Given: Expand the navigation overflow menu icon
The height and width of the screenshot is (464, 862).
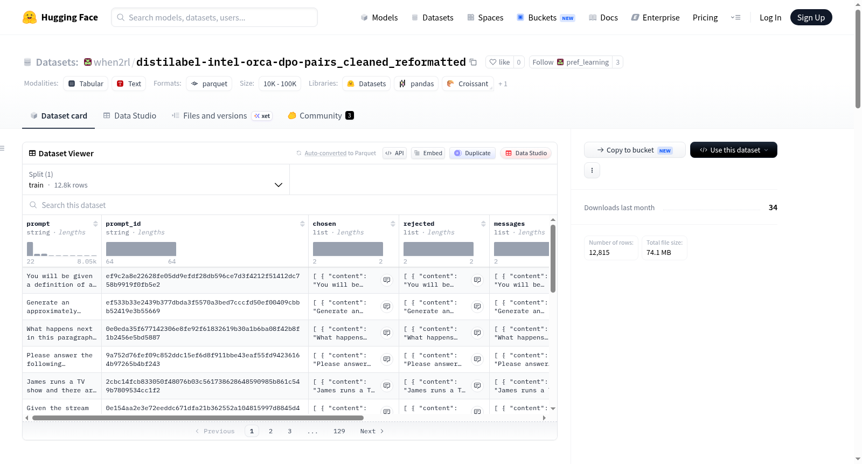Looking at the screenshot, I should tap(735, 18).
